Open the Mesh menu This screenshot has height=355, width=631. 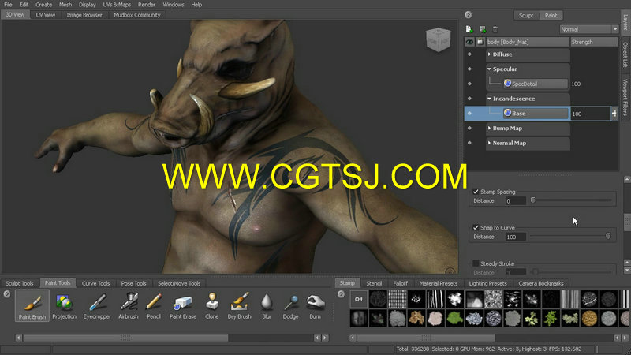(x=65, y=5)
